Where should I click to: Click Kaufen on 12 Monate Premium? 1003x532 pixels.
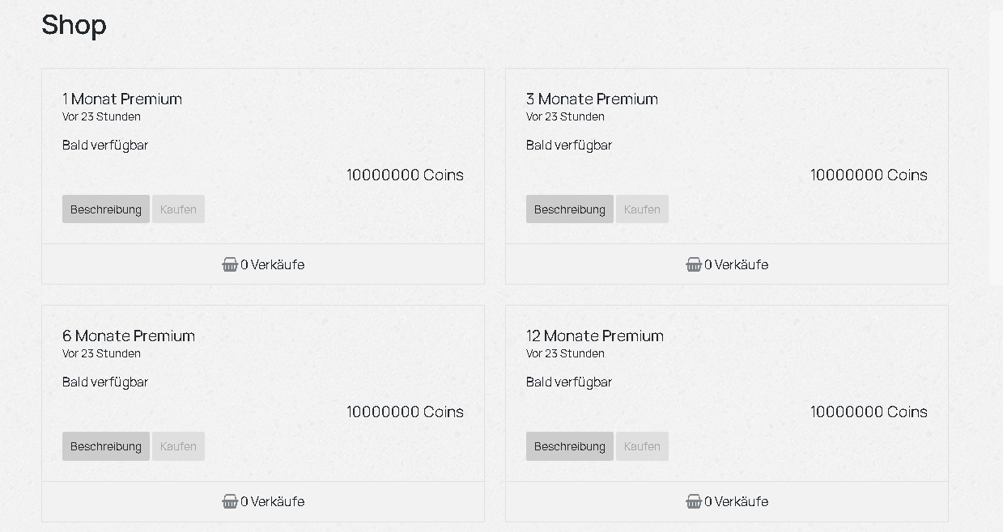coord(642,446)
